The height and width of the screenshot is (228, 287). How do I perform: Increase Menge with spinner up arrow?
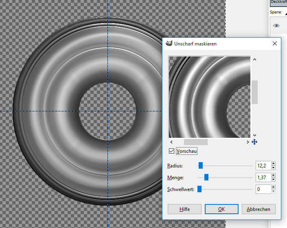click(x=274, y=175)
